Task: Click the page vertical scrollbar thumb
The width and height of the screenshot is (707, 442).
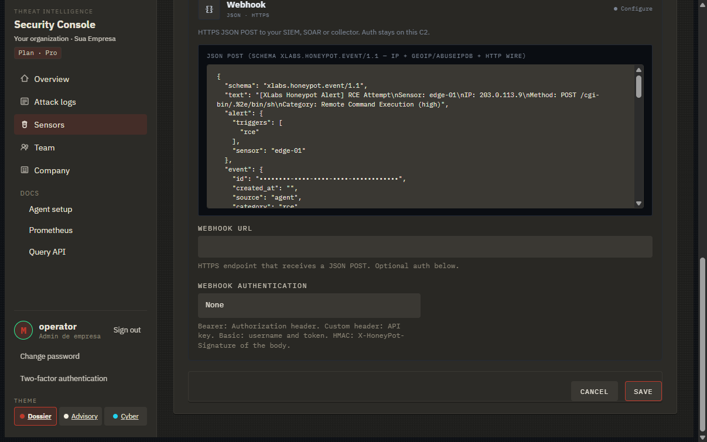Action: tap(702, 344)
